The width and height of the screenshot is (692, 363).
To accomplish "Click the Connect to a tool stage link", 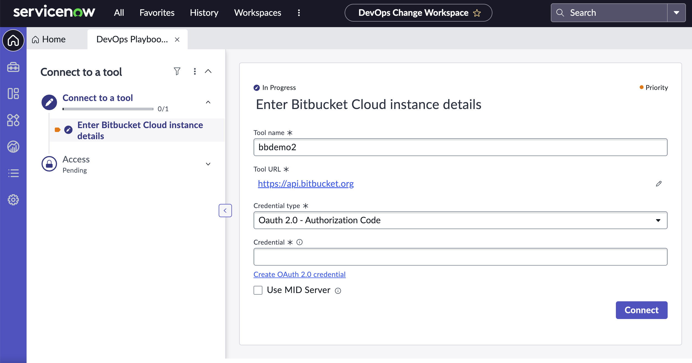I will tap(98, 98).
